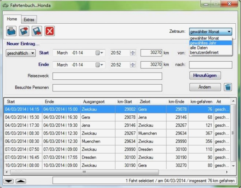241x188 pixels.
Task: Click the horizontal scrollbar thumb of table
Action: click(84, 172)
